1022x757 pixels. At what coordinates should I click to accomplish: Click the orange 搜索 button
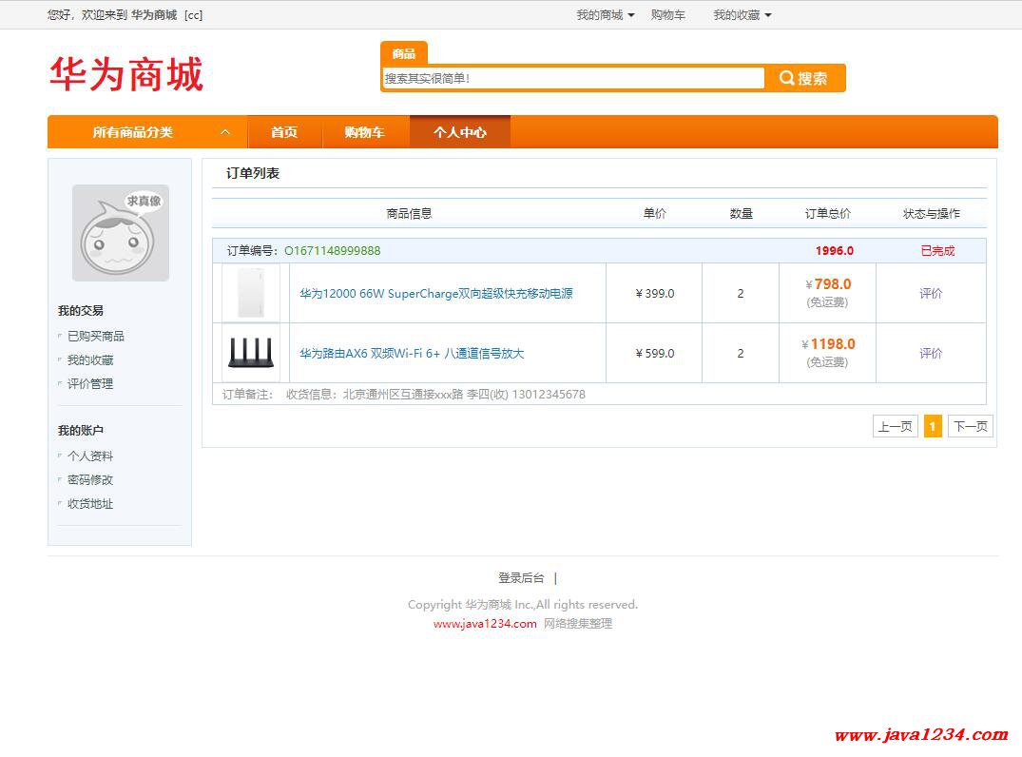click(804, 78)
